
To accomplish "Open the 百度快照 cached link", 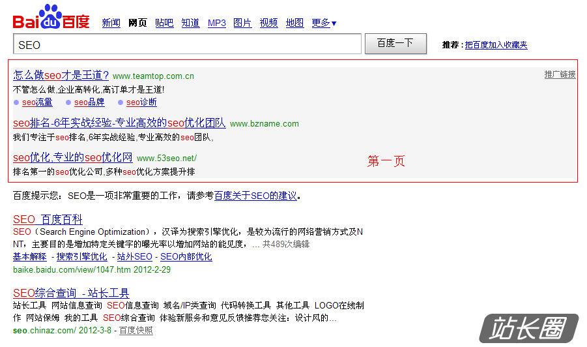I will click(x=136, y=331).
